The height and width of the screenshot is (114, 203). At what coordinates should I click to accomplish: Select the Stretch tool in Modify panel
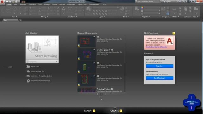[x=33, y=14]
